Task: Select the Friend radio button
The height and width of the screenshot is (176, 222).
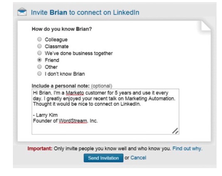Action: click(x=39, y=60)
